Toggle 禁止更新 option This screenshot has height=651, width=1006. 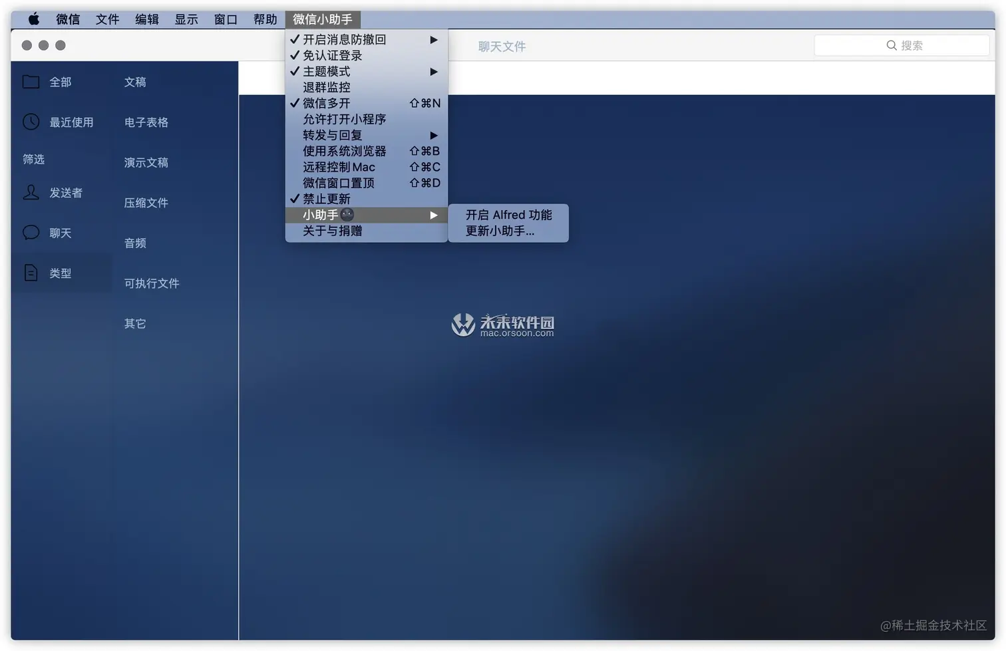point(366,199)
